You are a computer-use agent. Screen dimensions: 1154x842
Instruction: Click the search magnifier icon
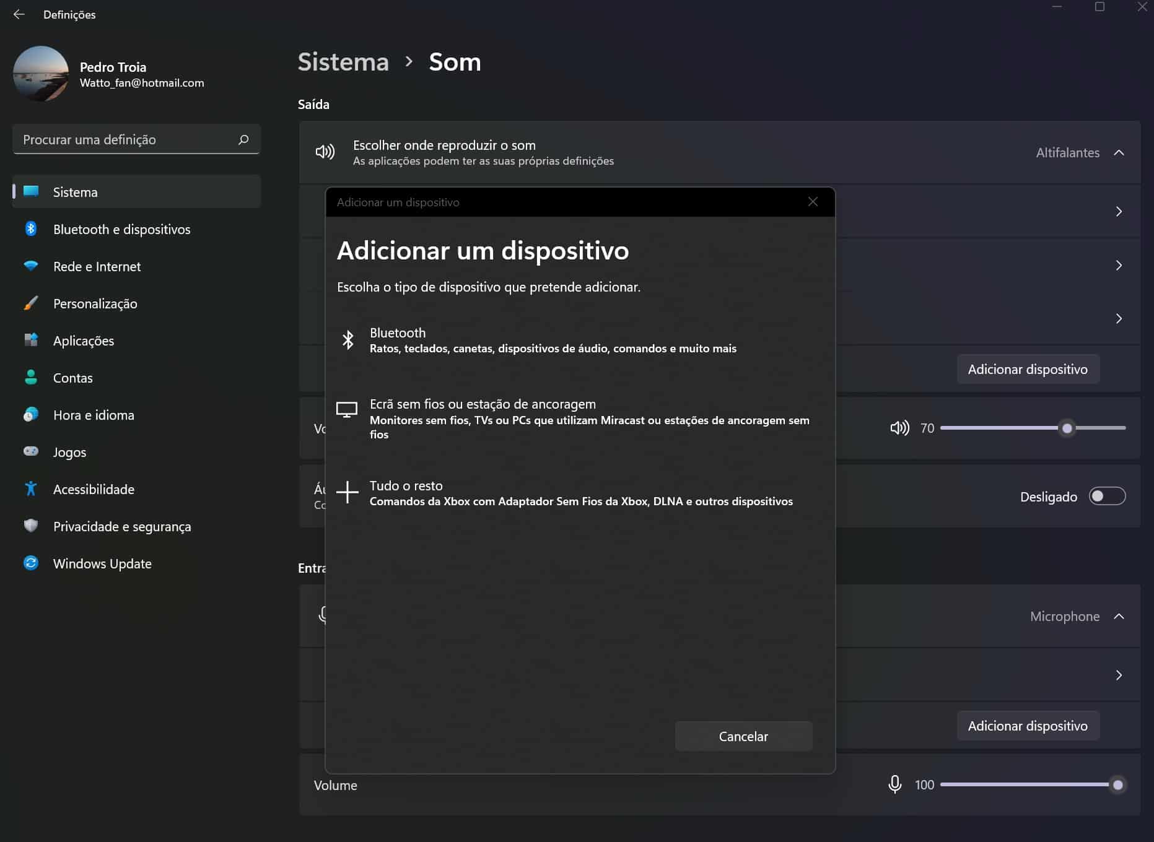coord(243,140)
